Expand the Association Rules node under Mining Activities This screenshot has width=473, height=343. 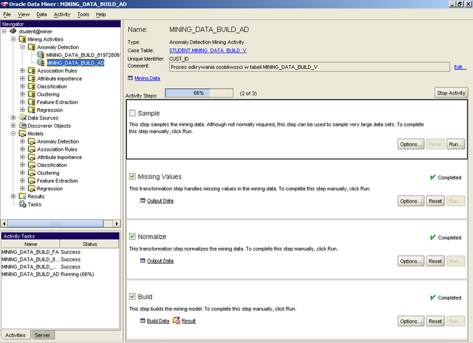point(22,71)
